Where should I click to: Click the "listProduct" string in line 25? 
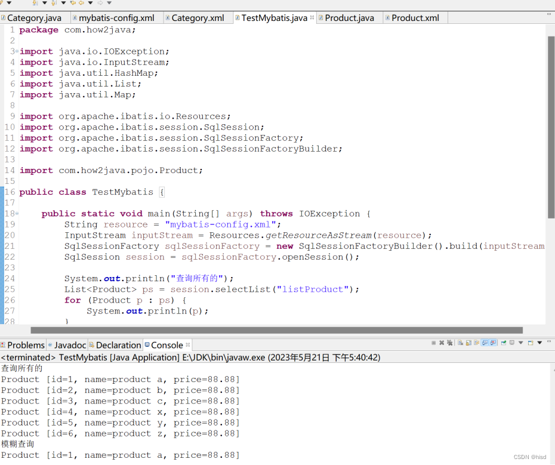click(x=313, y=290)
